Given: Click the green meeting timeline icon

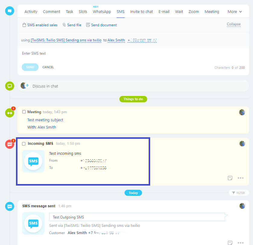Looking at the screenshot, I should 10,113.
